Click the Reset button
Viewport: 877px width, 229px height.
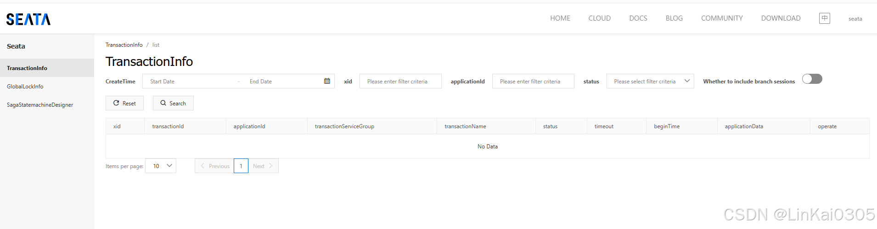point(124,103)
